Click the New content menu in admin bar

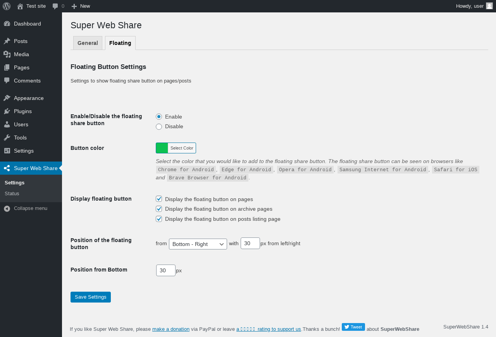point(81,6)
